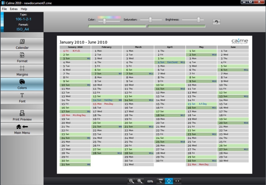Image resolution: width=266 pixels, height=185 pixels.
Task: Open the Format settings panel
Action: click(x=22, y=57)
